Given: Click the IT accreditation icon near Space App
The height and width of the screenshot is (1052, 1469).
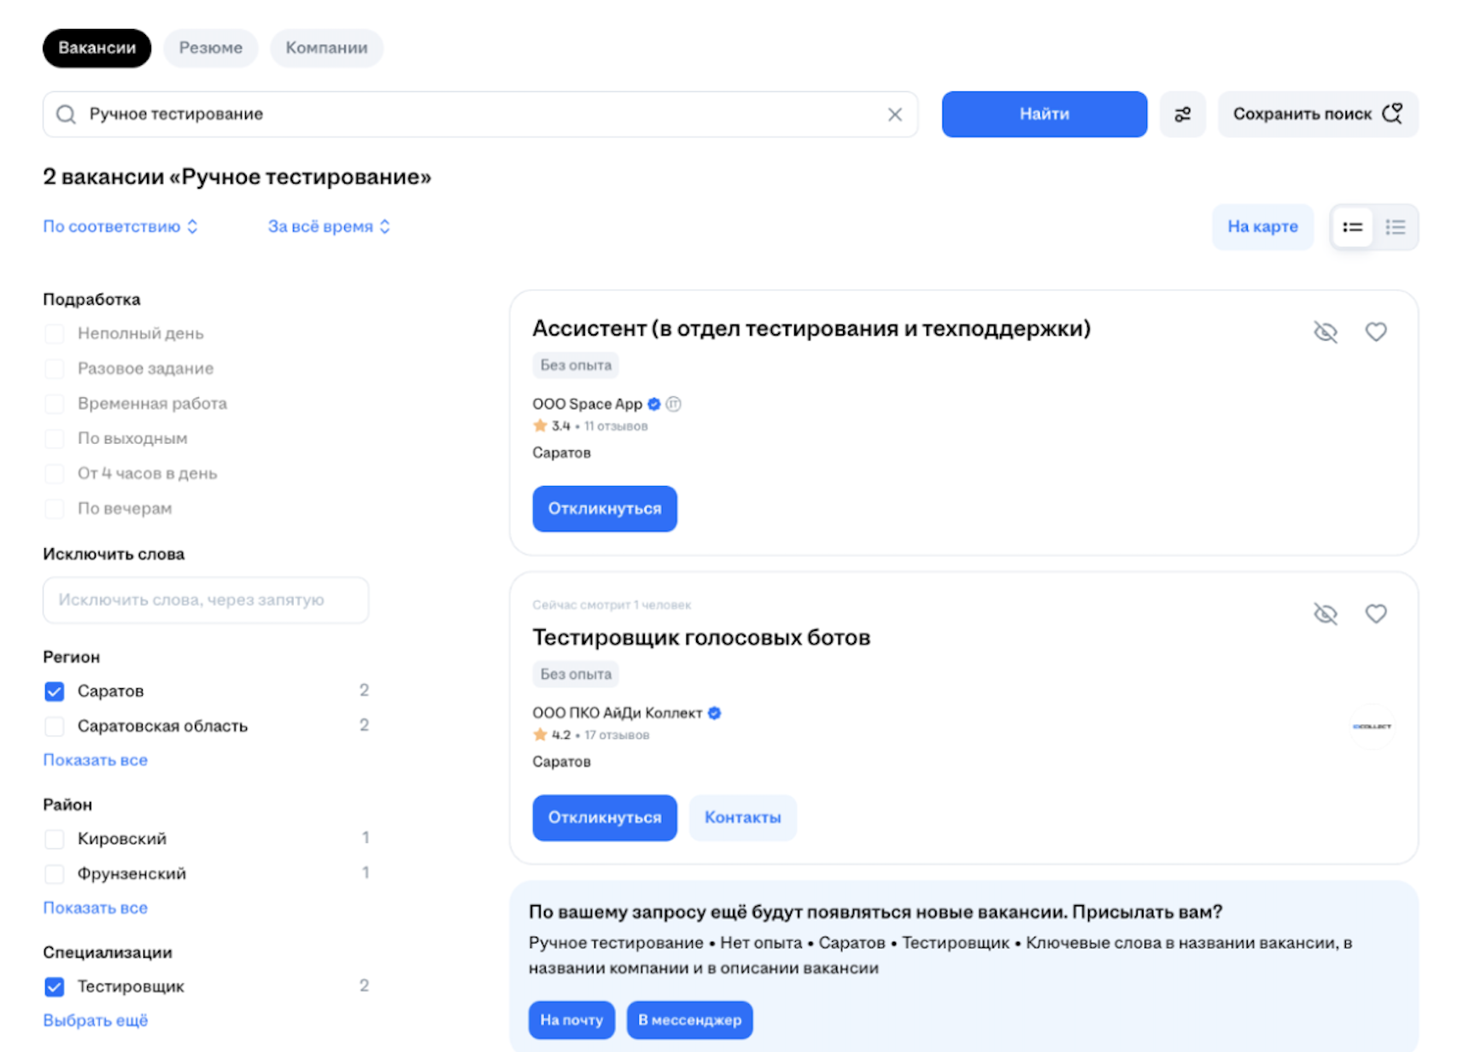Looking at the screenshot, I should [x=674, y=404].
